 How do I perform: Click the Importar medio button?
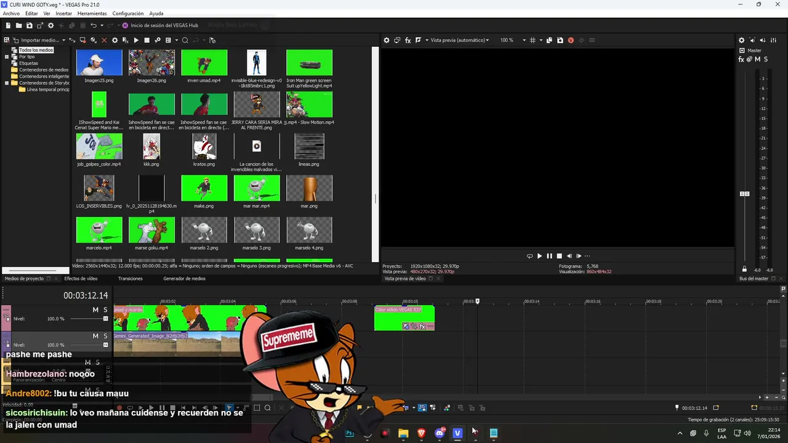pyautogui.click(x=35, y=40)
